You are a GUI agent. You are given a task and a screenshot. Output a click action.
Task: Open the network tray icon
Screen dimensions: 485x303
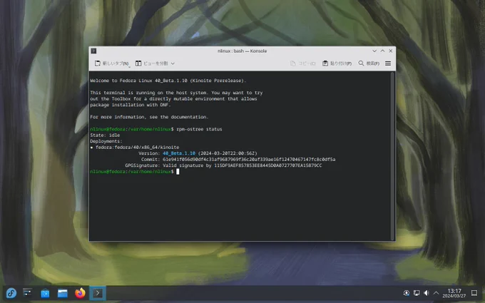coord(417,293)
